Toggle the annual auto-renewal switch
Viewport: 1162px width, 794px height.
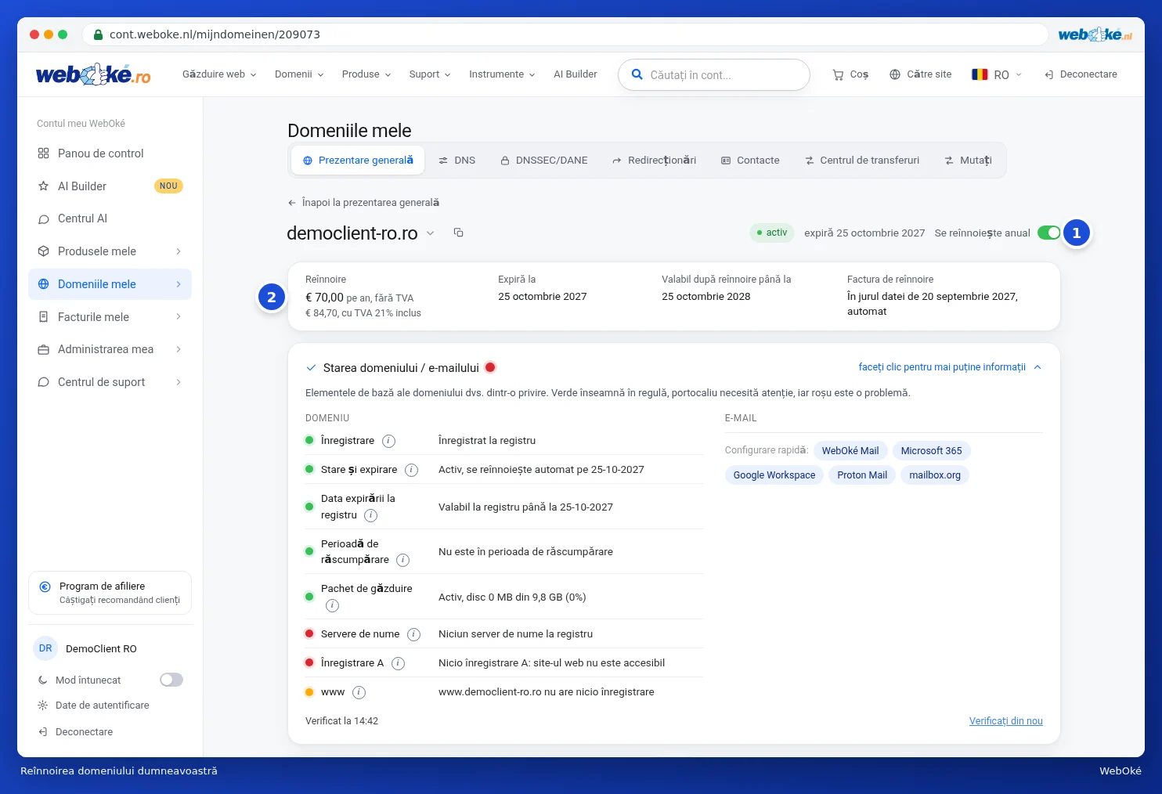coord(1049,233)
